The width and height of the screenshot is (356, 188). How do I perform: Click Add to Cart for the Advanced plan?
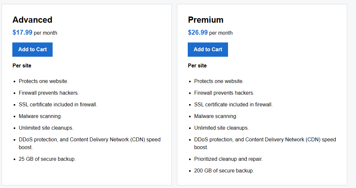(32, 49)
